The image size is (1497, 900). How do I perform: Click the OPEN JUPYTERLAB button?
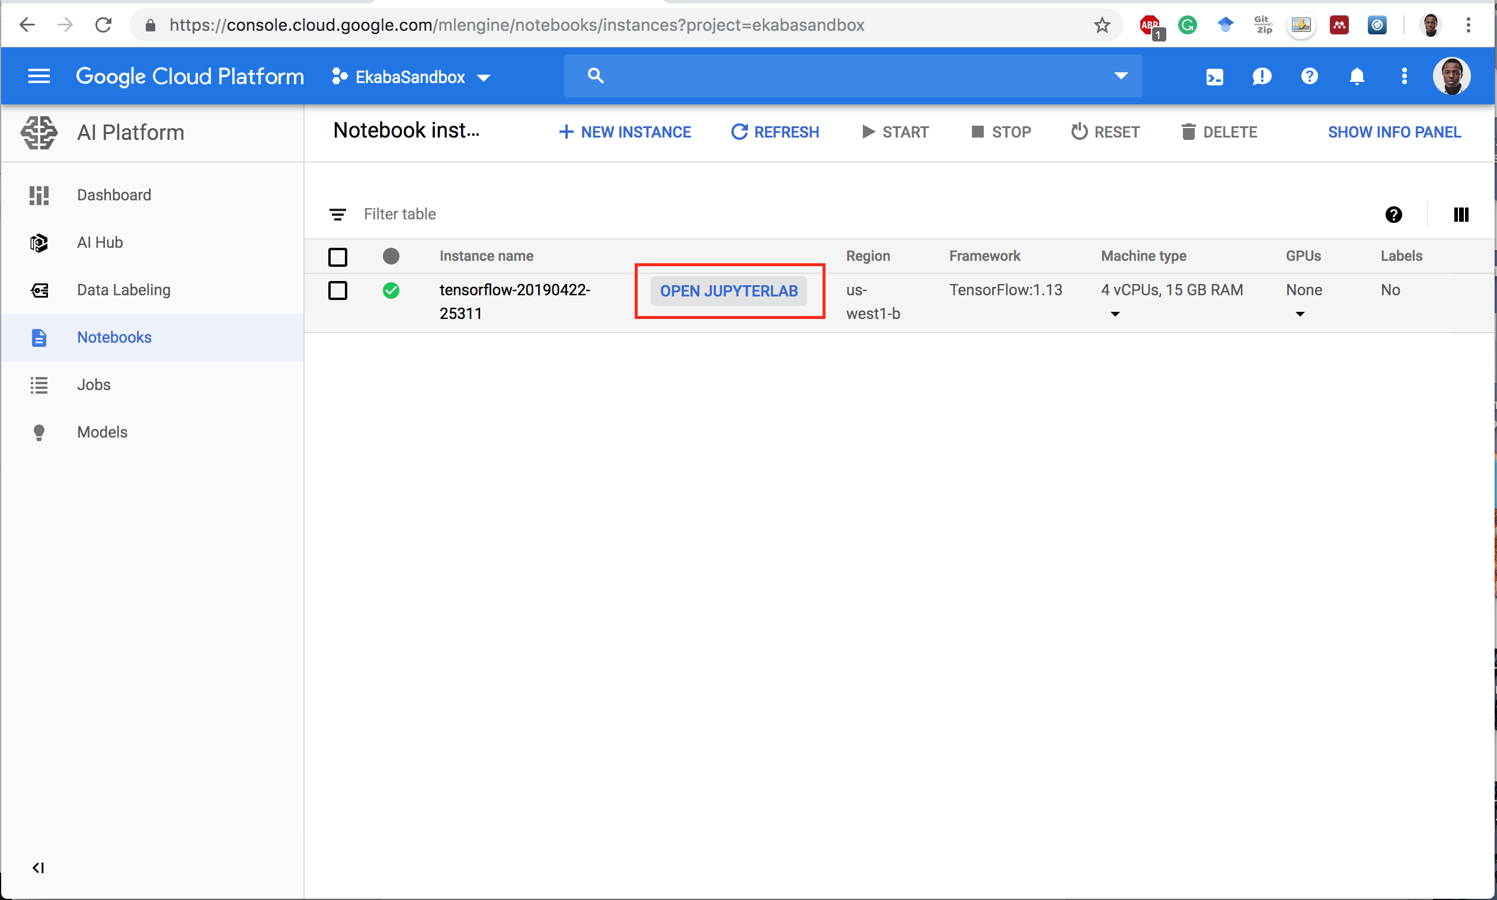tap(728, 290)
